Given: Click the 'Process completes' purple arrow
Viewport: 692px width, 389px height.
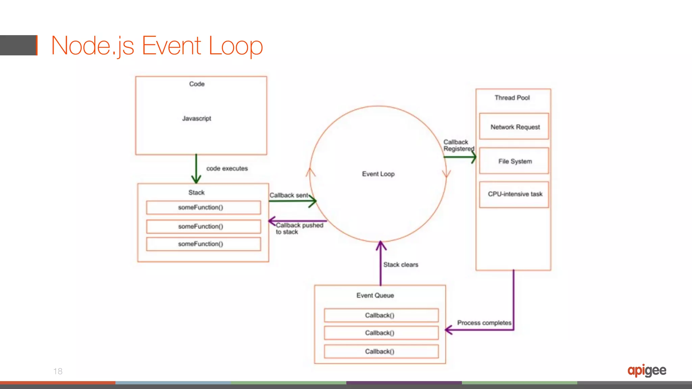Looking at the screenshot, I should coord(480,330).
